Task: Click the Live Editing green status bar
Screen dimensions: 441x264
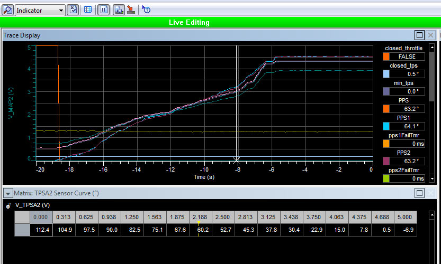Action: coord(220,22)
